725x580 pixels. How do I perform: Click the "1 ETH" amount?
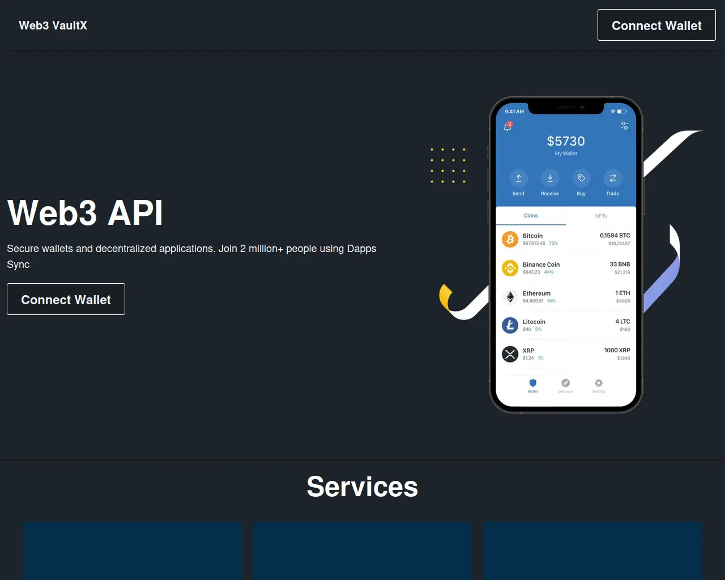click(x=622, y=293)
